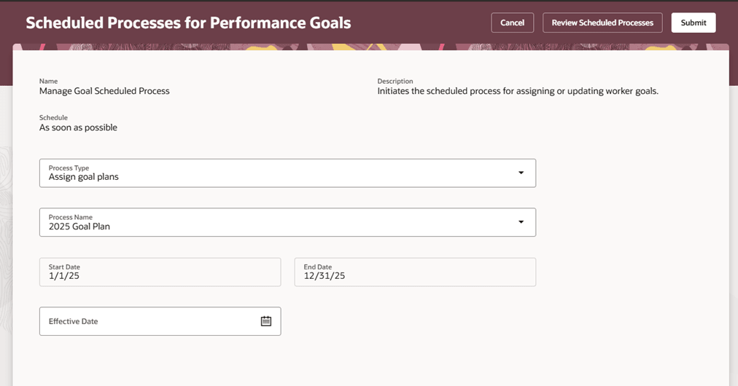
Task: Click the Start Date label
Action: click(x=63, y=267)
